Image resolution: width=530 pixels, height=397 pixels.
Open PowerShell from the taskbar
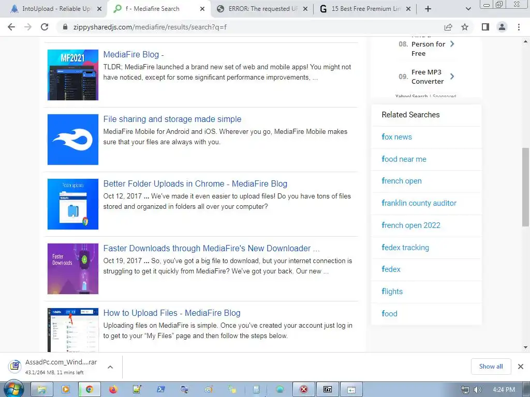(161, 390)
